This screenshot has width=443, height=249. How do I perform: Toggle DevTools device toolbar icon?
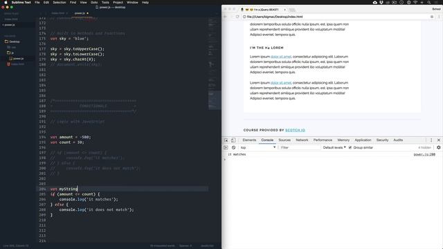point(233,140)
